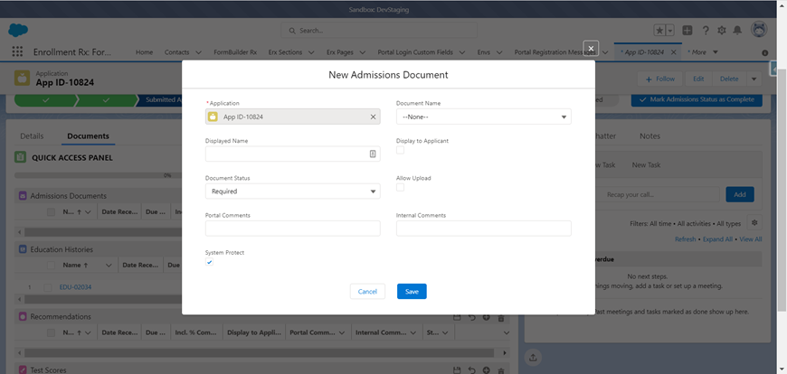Check the Display to Applicant checkbox

401,150
